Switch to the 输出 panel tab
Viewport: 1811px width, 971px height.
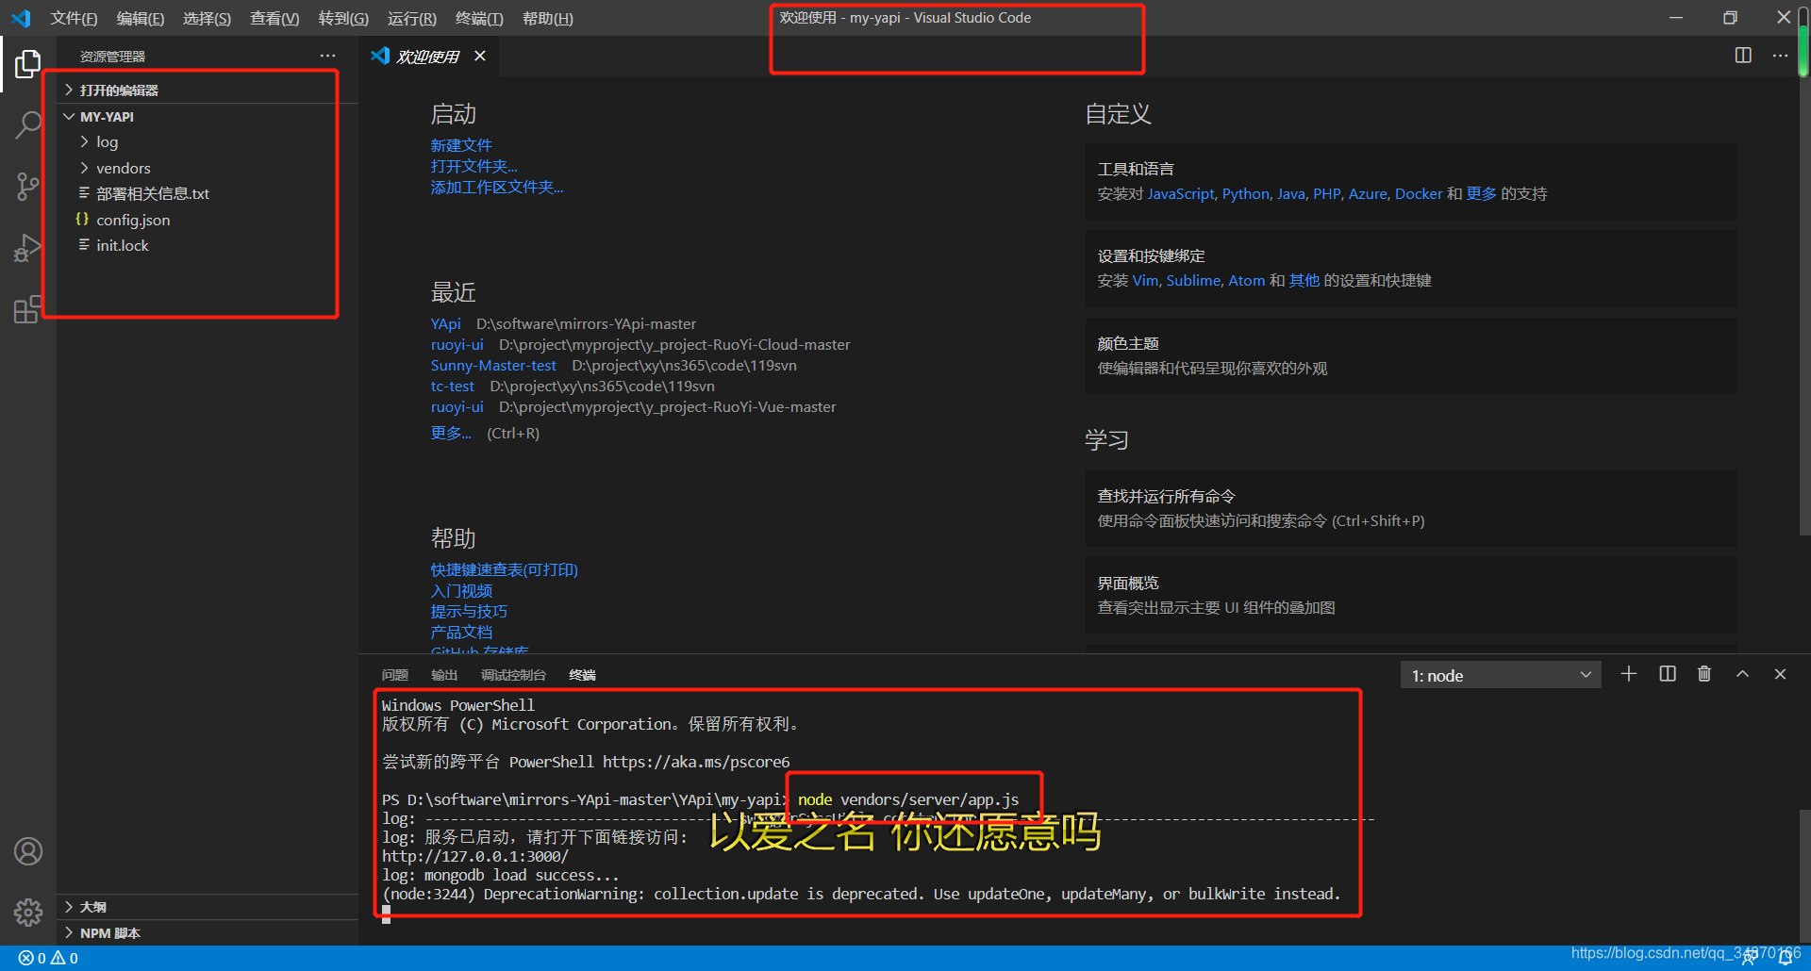click(x=444, y=675)
